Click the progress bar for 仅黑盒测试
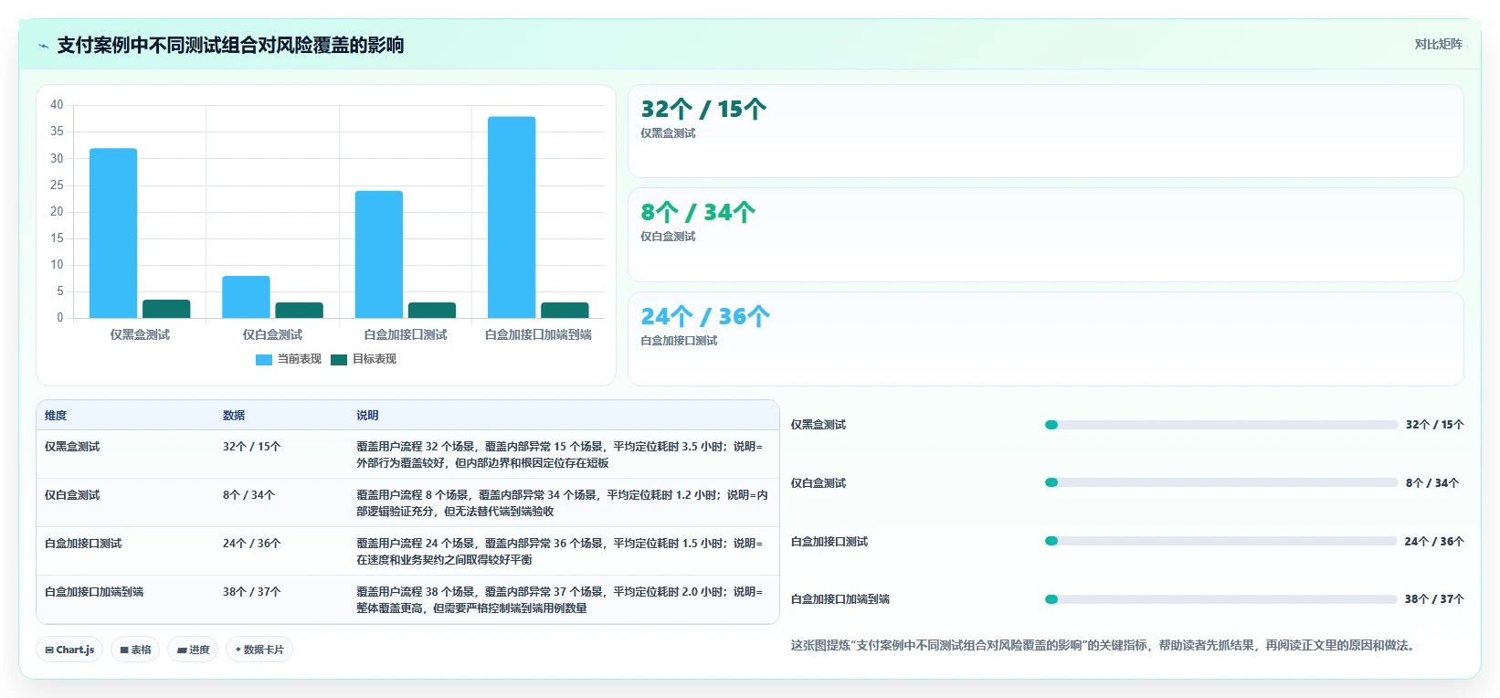The width and height of the screenshot is (1500, 698). (x=1221, y=425)
